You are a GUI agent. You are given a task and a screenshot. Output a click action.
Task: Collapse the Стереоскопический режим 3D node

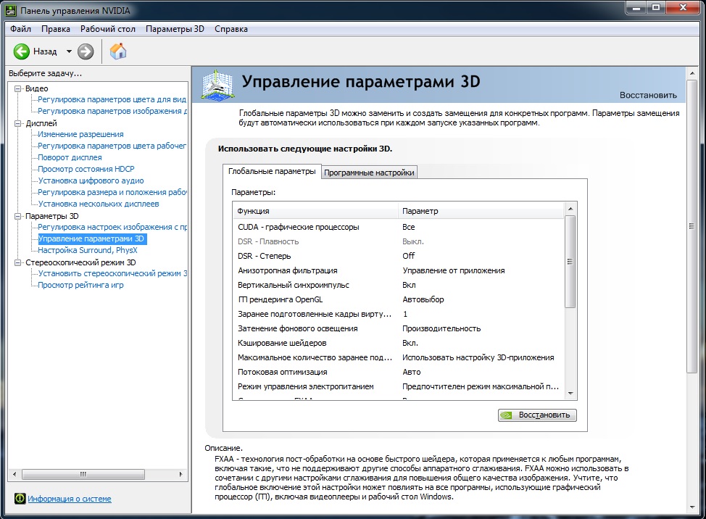click(17, 262)
